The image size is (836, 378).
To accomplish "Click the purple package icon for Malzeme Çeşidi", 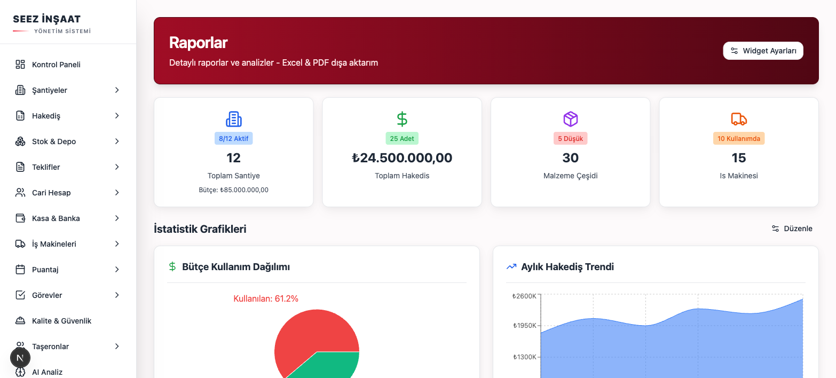I will coord(570,119).
